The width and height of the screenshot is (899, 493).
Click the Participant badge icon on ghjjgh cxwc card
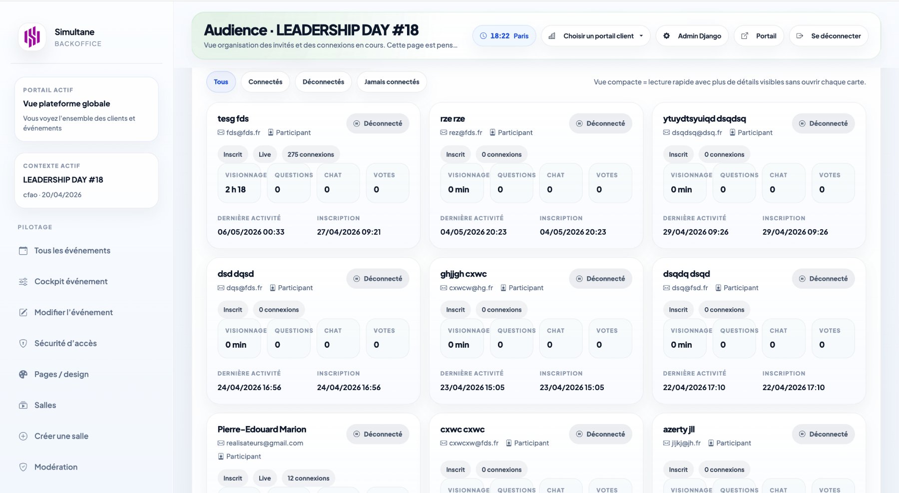click(503, 288)
